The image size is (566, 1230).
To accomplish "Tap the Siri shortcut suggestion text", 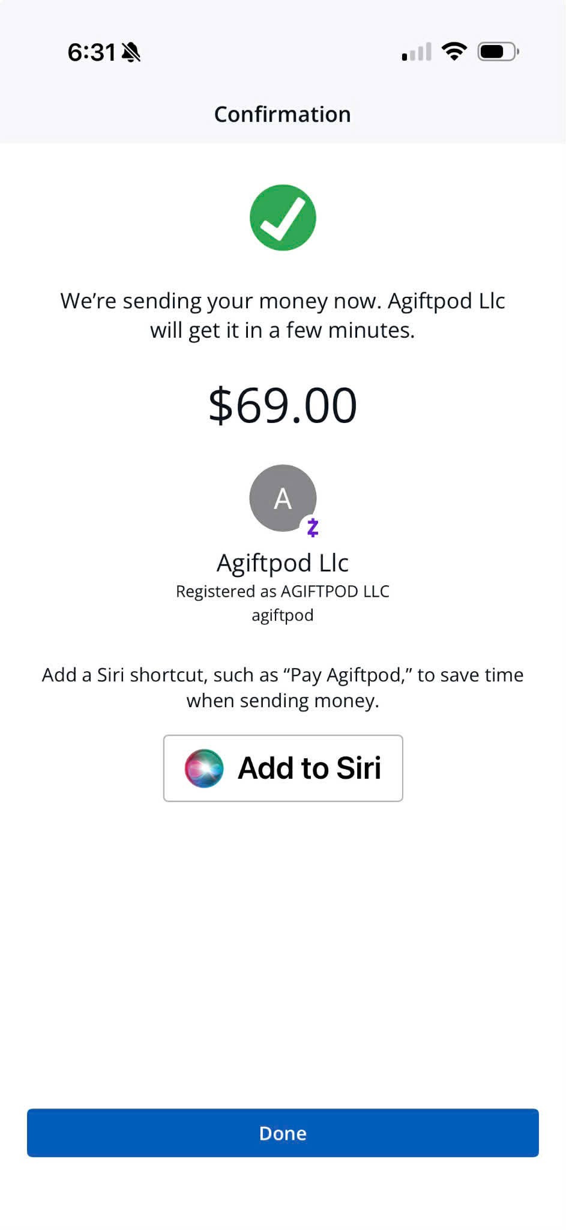I will click(283, 687).
